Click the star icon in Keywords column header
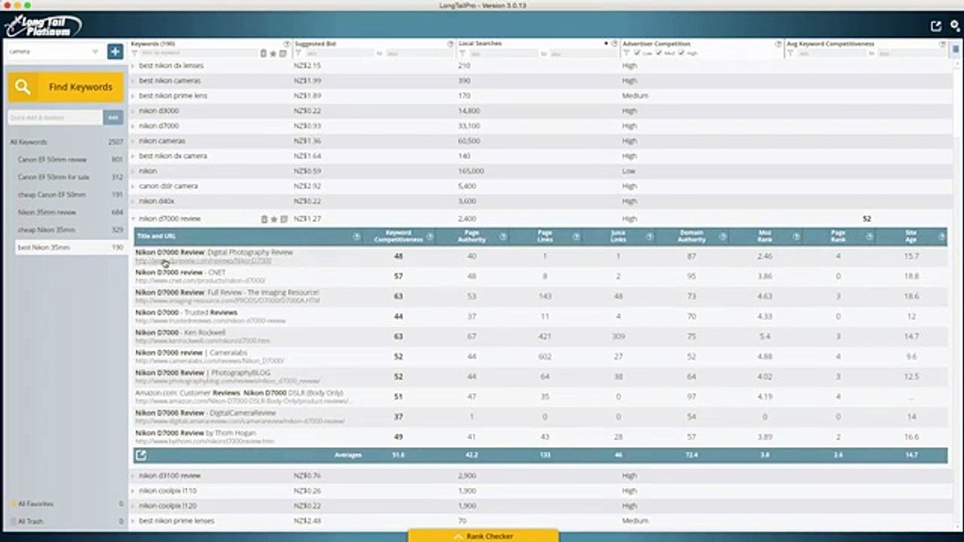The width and height of the screenshot is (964, 542). pyautogui.click(x=273, y=53)
